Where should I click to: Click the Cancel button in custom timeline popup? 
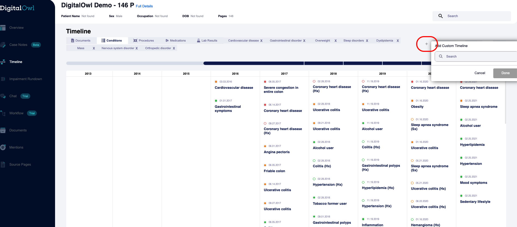click(480, 73)
